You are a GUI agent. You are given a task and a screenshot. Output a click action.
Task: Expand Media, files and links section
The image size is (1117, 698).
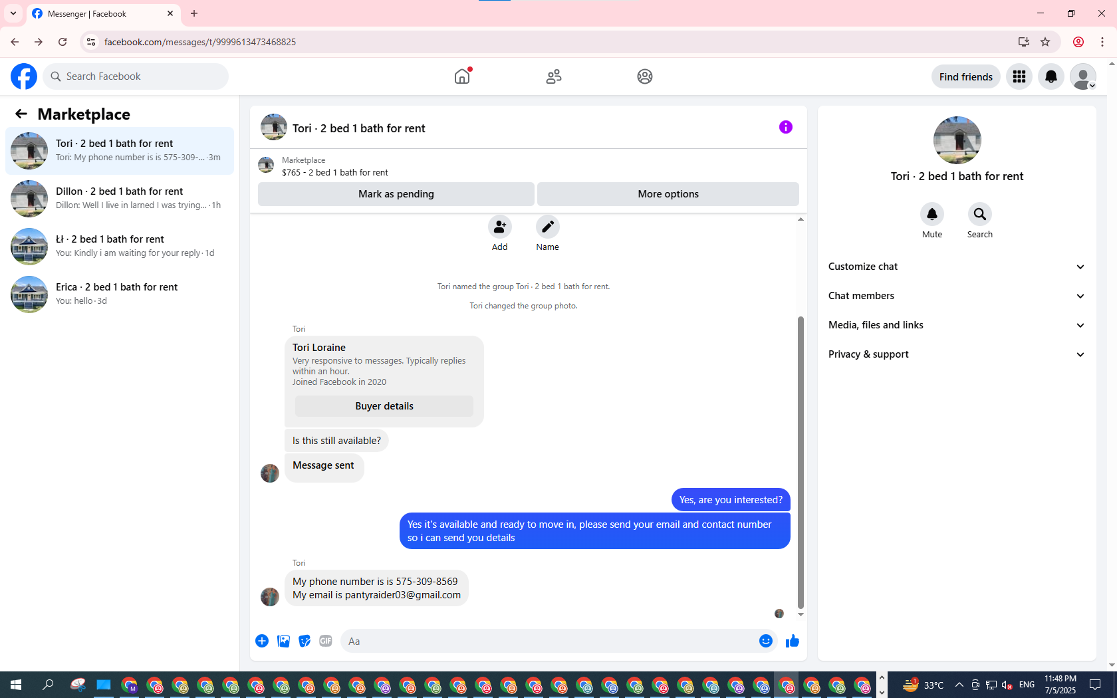957,325
